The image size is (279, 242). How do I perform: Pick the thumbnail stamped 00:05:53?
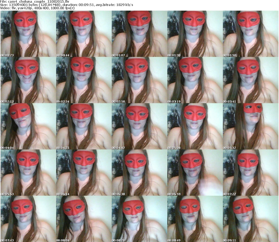28,173
